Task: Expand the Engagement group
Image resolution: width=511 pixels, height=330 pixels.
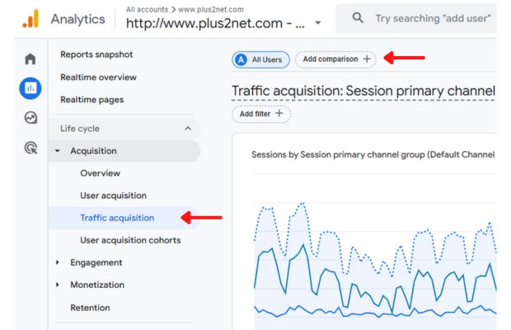Action: point(58,262)
